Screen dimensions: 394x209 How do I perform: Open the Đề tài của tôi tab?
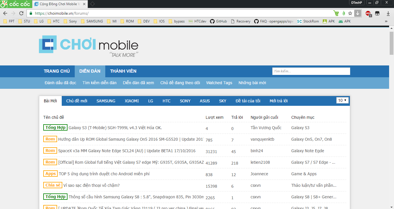tap(248, 101)
